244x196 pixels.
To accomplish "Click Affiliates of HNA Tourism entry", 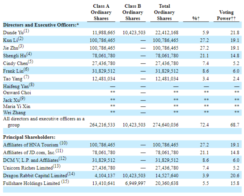I will click(x=35, y=144).
